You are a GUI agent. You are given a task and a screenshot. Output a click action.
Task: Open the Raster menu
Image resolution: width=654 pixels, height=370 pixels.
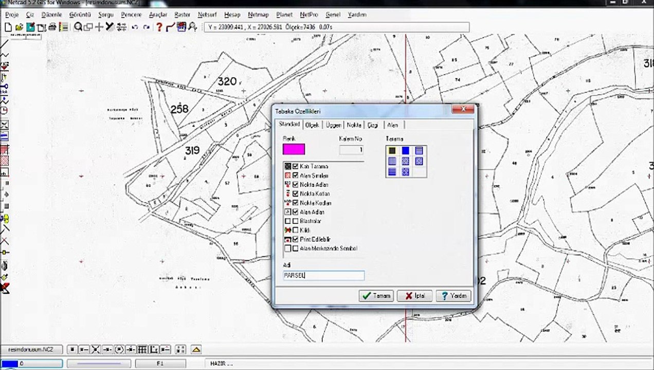182,15
